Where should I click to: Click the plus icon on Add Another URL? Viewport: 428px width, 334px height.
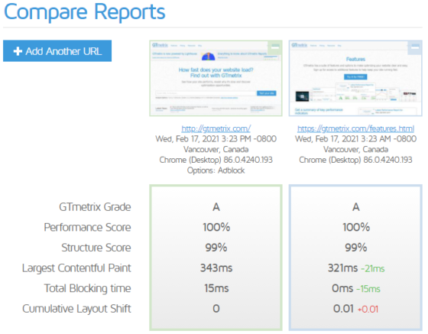click(x=18, y=51)
